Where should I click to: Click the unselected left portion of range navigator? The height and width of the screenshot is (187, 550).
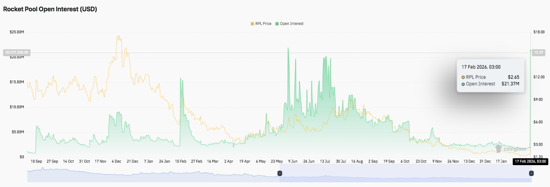(153, 173)
